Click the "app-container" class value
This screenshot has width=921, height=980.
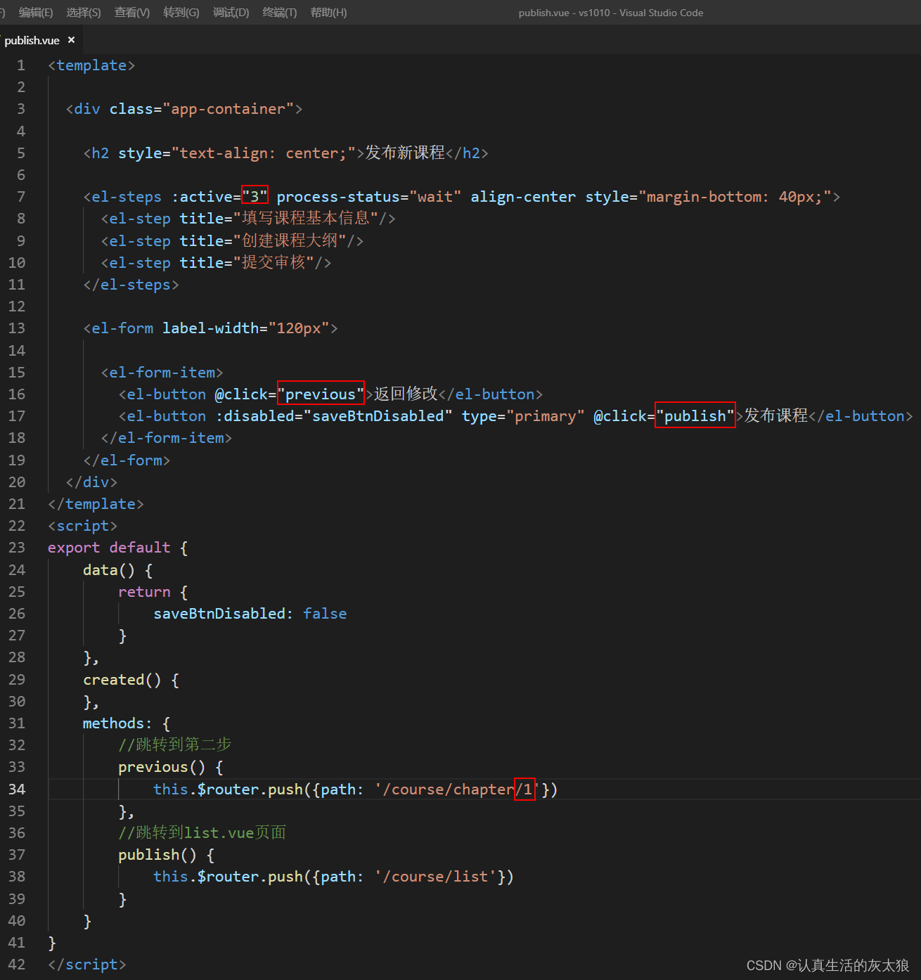[x=228, y=109]
